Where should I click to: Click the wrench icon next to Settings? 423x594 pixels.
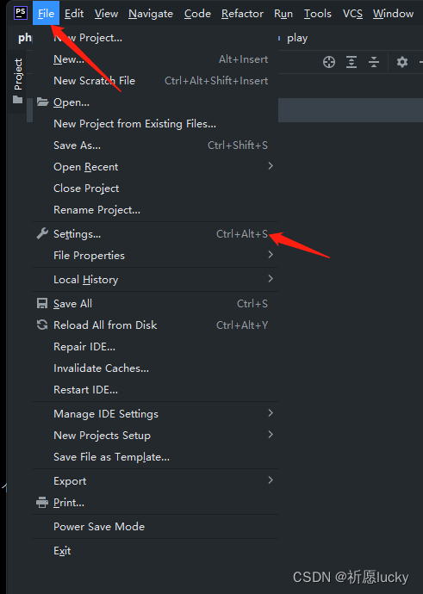point(42,234)
